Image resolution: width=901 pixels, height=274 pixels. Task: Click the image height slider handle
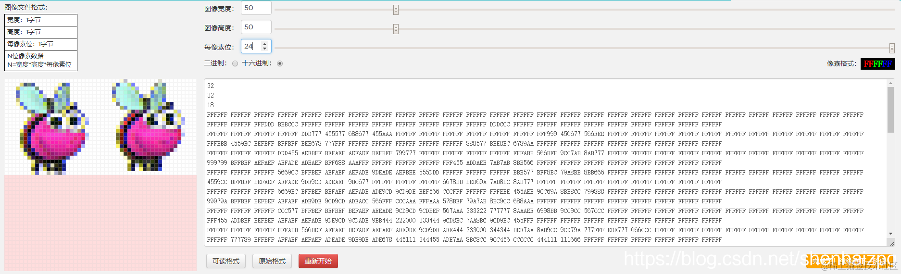click(x=396, y=29)
